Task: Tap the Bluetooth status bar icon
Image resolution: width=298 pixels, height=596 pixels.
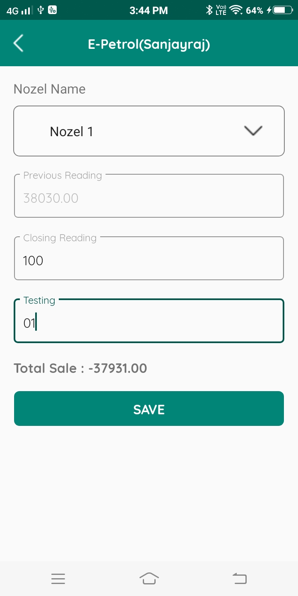Action: [209, 10]
